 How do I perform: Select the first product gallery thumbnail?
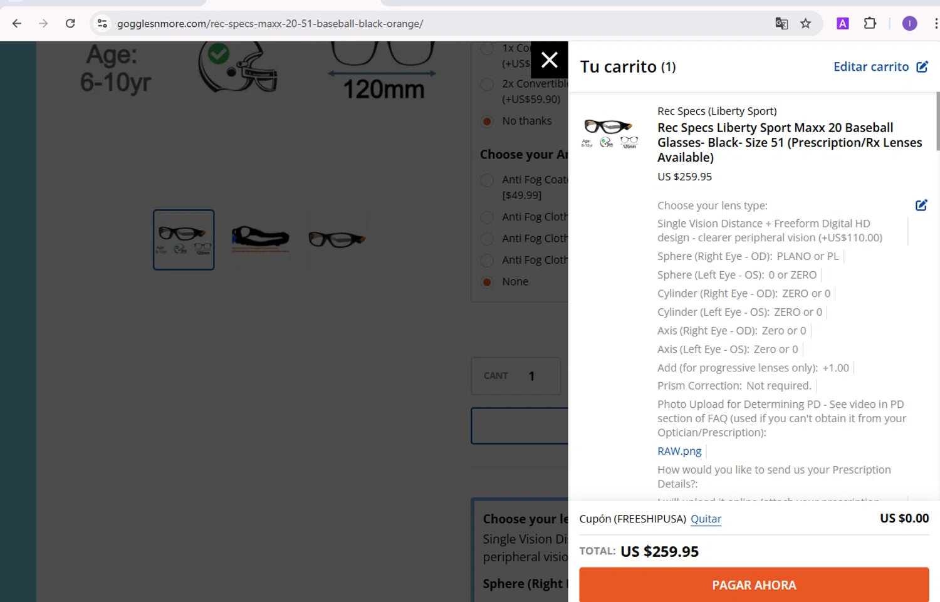point(184,240)
